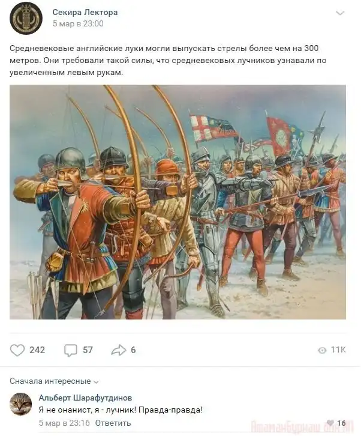Expand the post options chevron menu

tap(340, 13)
